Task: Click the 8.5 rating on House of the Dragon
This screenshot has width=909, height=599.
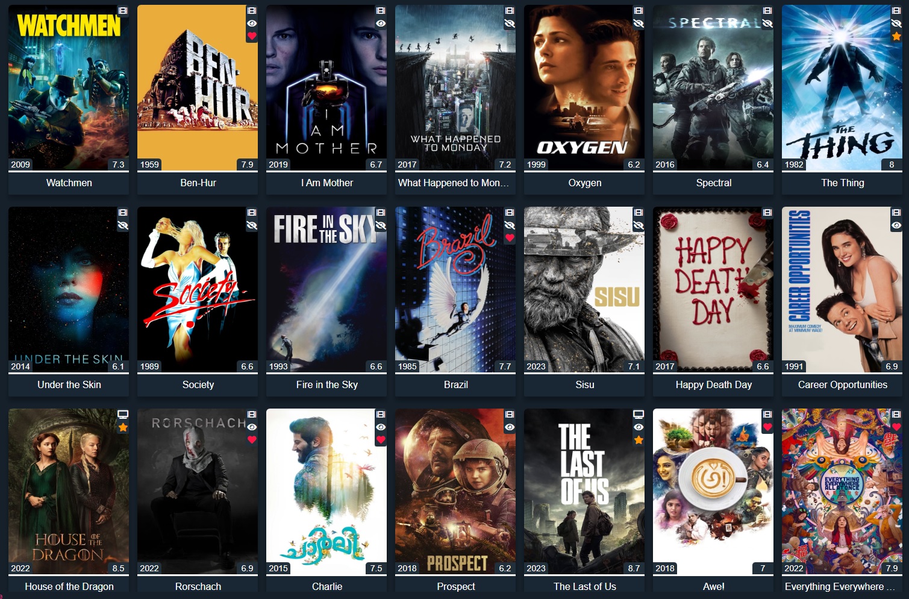Action: coord(119,568)
